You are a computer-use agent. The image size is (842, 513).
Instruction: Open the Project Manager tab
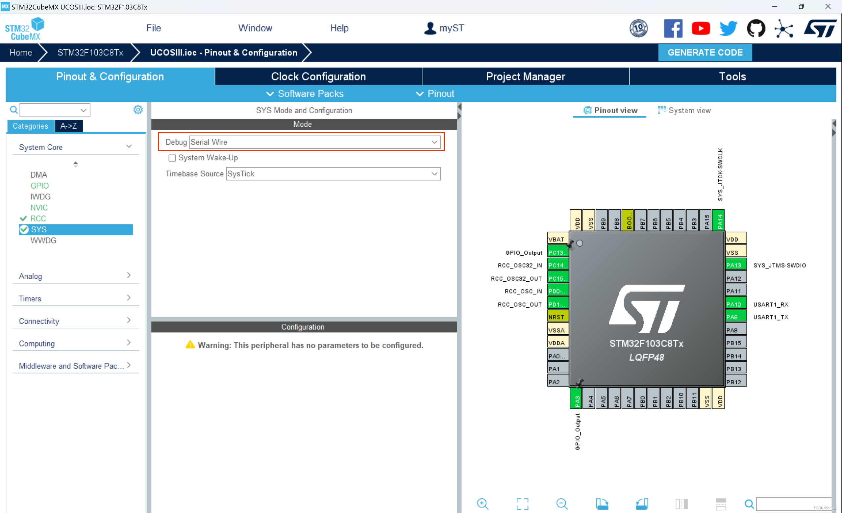(x=525, y=76)
